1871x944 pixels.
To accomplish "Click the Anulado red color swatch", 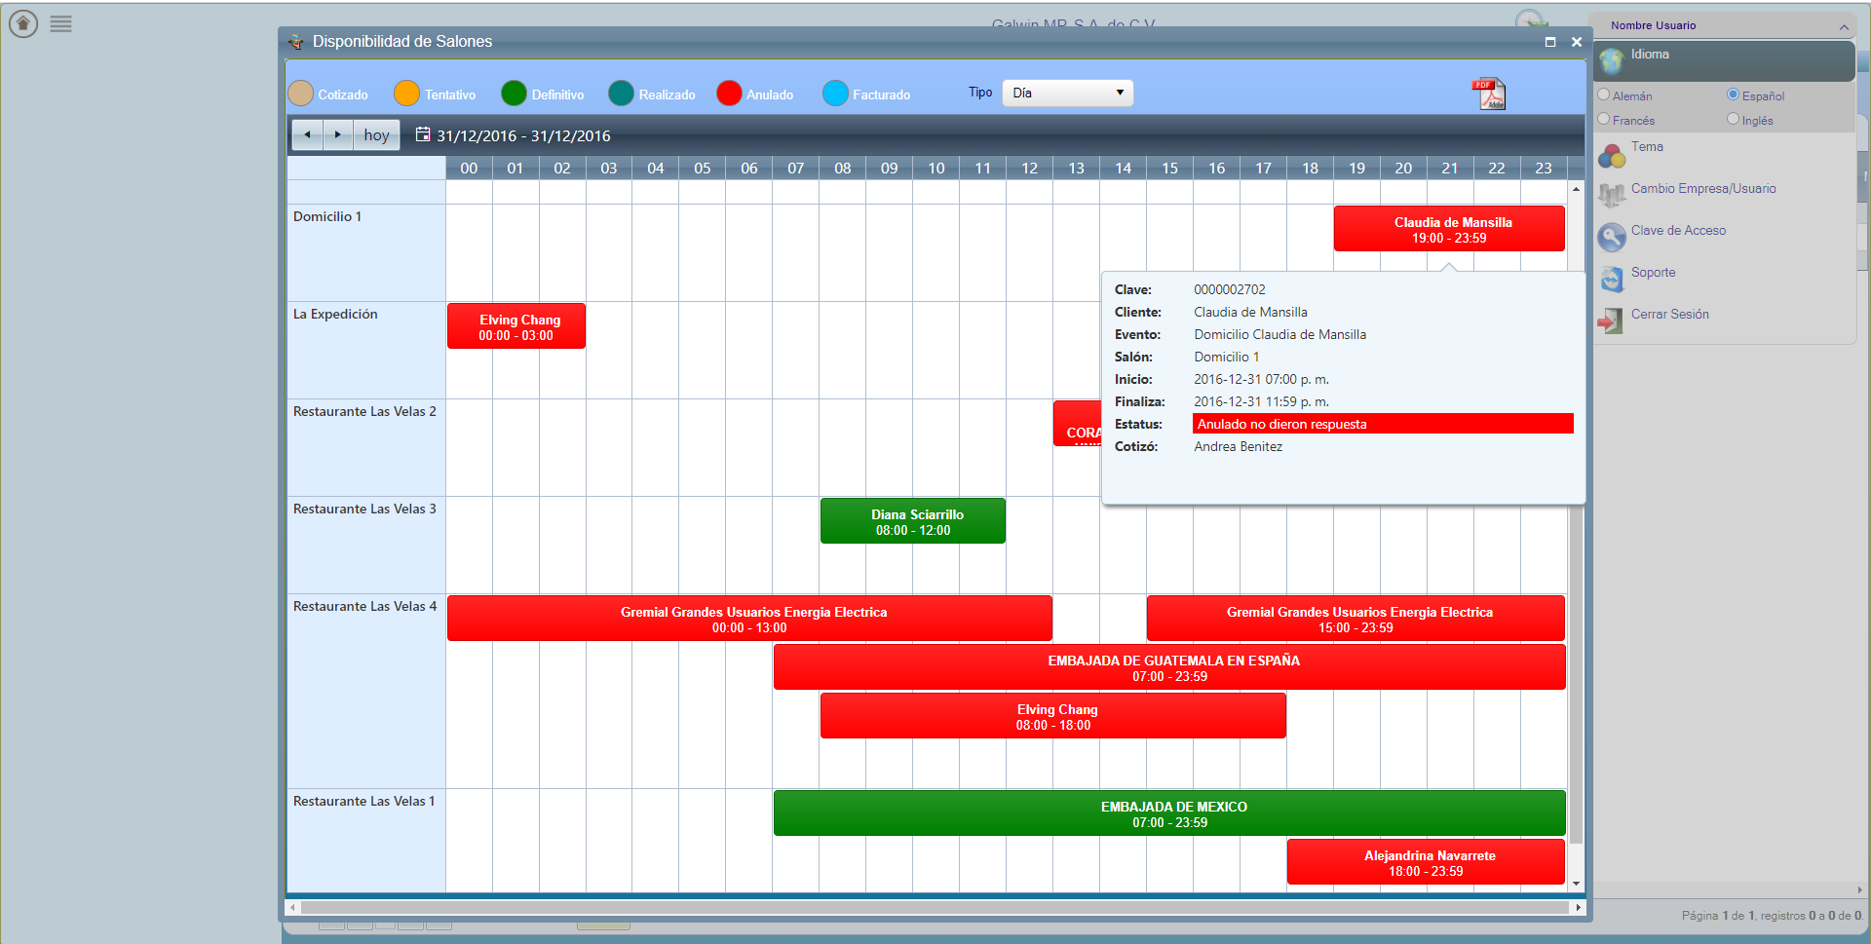I will [x=729, y=94].
